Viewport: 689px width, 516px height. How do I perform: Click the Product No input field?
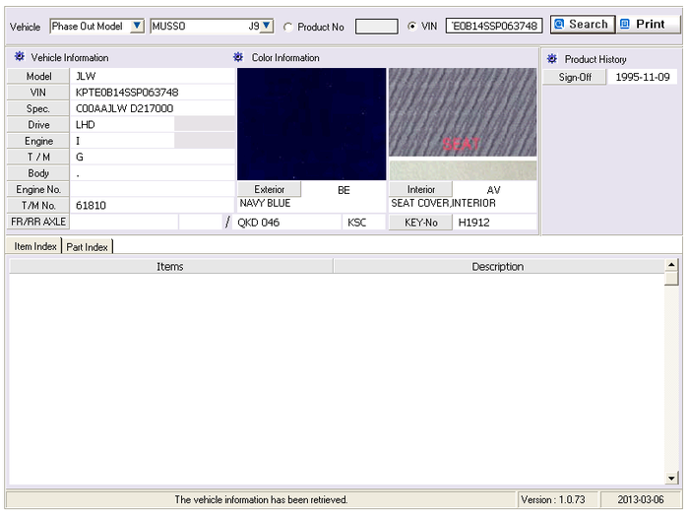point(376,27)
